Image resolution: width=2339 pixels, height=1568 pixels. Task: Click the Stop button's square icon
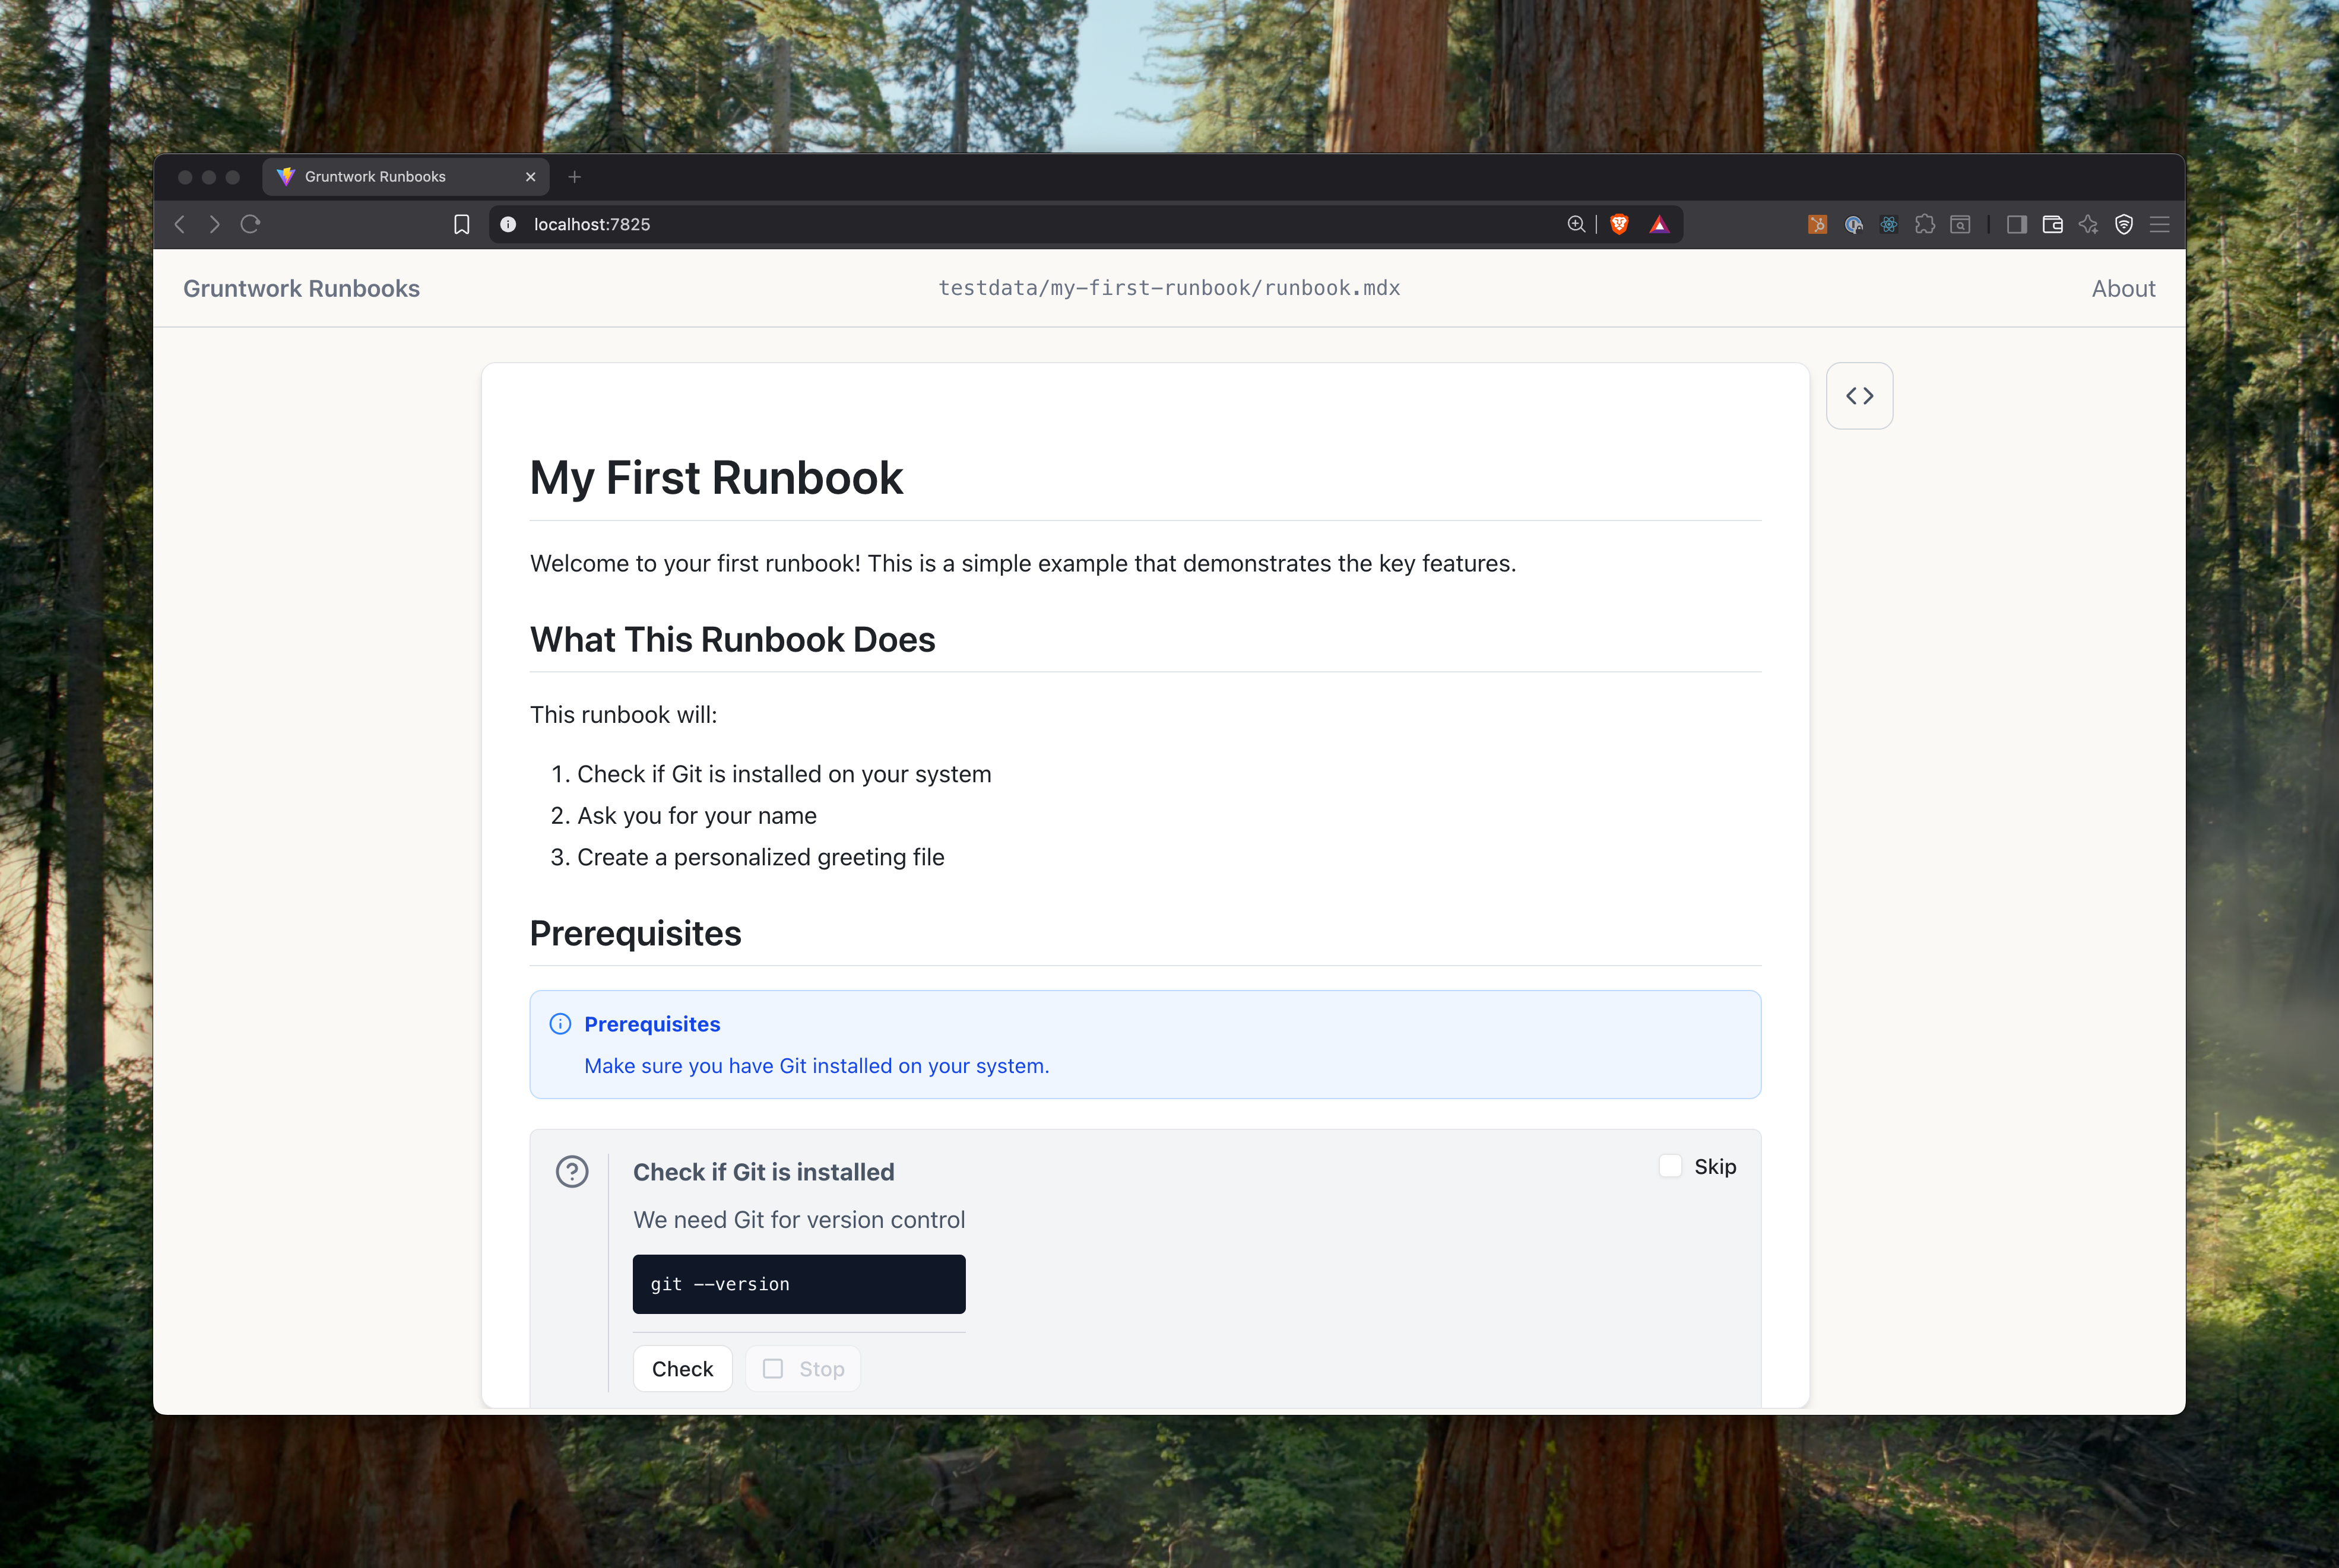773,1368
